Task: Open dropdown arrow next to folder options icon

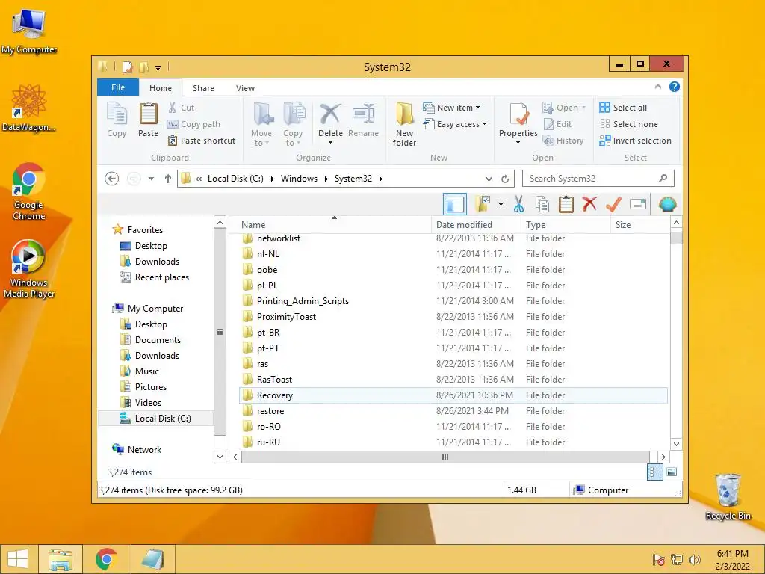Action: tap(501, 204)
